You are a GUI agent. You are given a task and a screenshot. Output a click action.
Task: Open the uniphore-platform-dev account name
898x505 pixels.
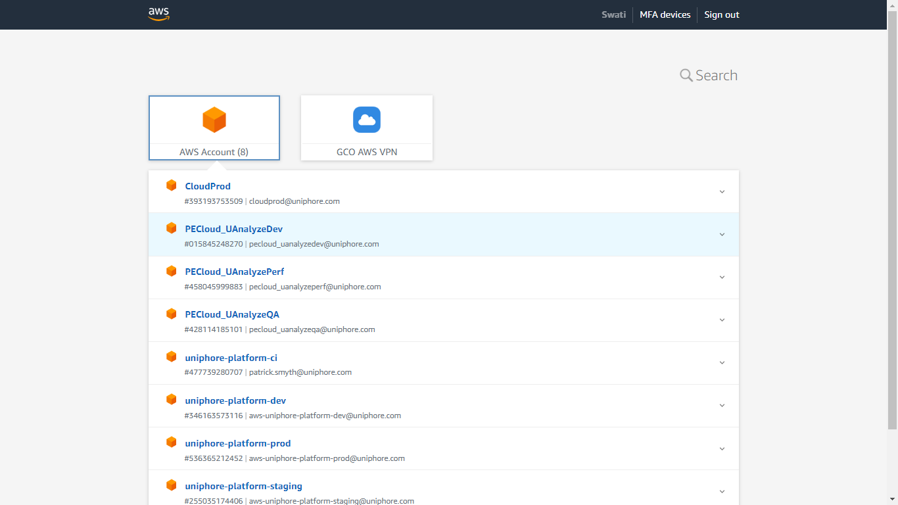point(235,400)
